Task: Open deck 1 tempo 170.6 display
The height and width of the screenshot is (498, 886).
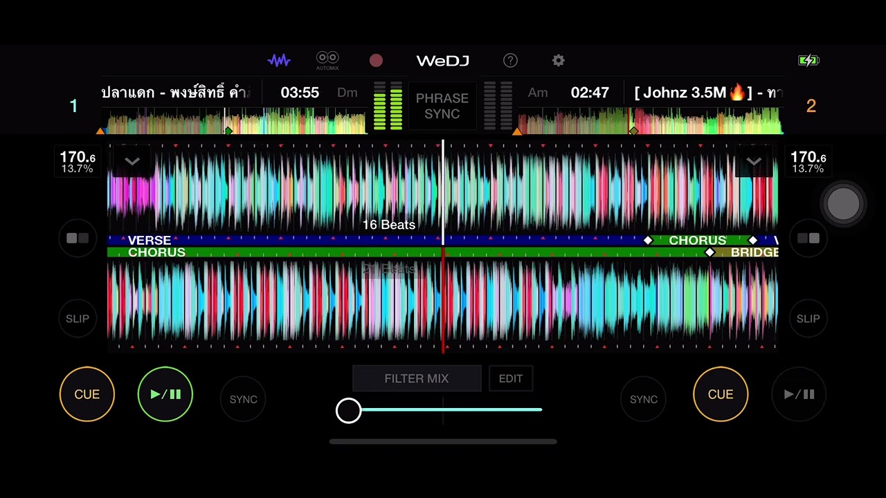Action: click(x=78, y=162)
